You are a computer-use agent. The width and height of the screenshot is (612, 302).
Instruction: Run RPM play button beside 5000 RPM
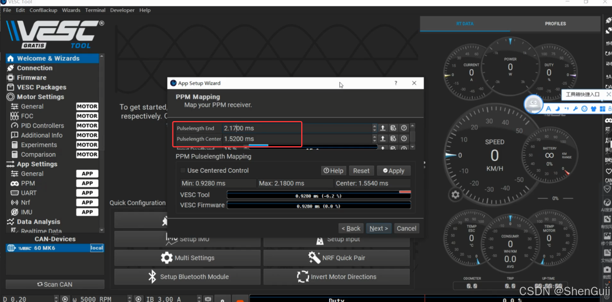point(138,299)
